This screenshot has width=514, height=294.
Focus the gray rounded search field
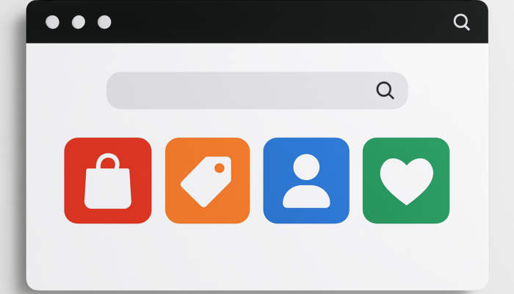[257, 90]
